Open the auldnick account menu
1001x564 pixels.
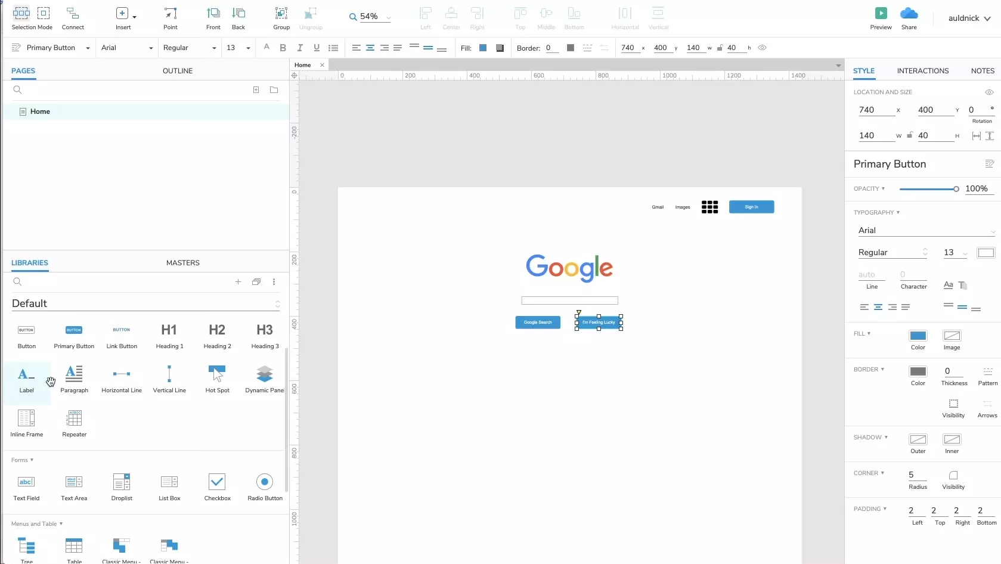pos(969,18)
